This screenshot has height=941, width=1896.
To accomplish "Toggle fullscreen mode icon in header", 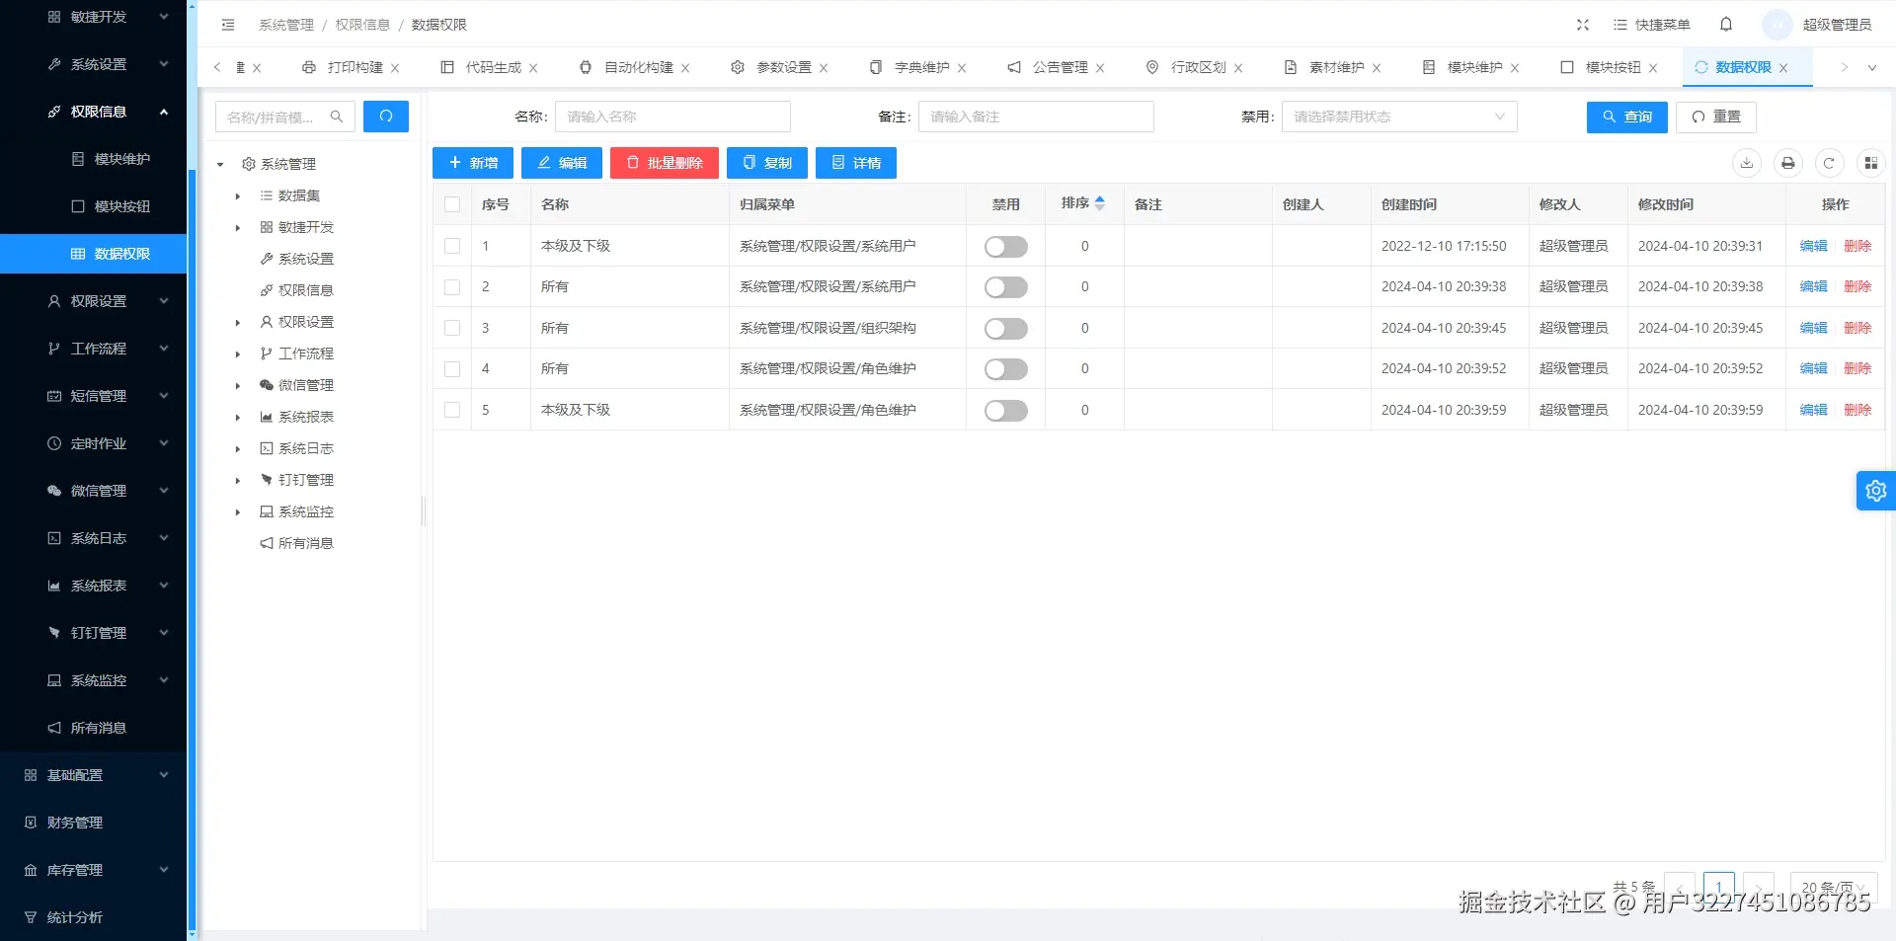I will (x=1583, y=25).
